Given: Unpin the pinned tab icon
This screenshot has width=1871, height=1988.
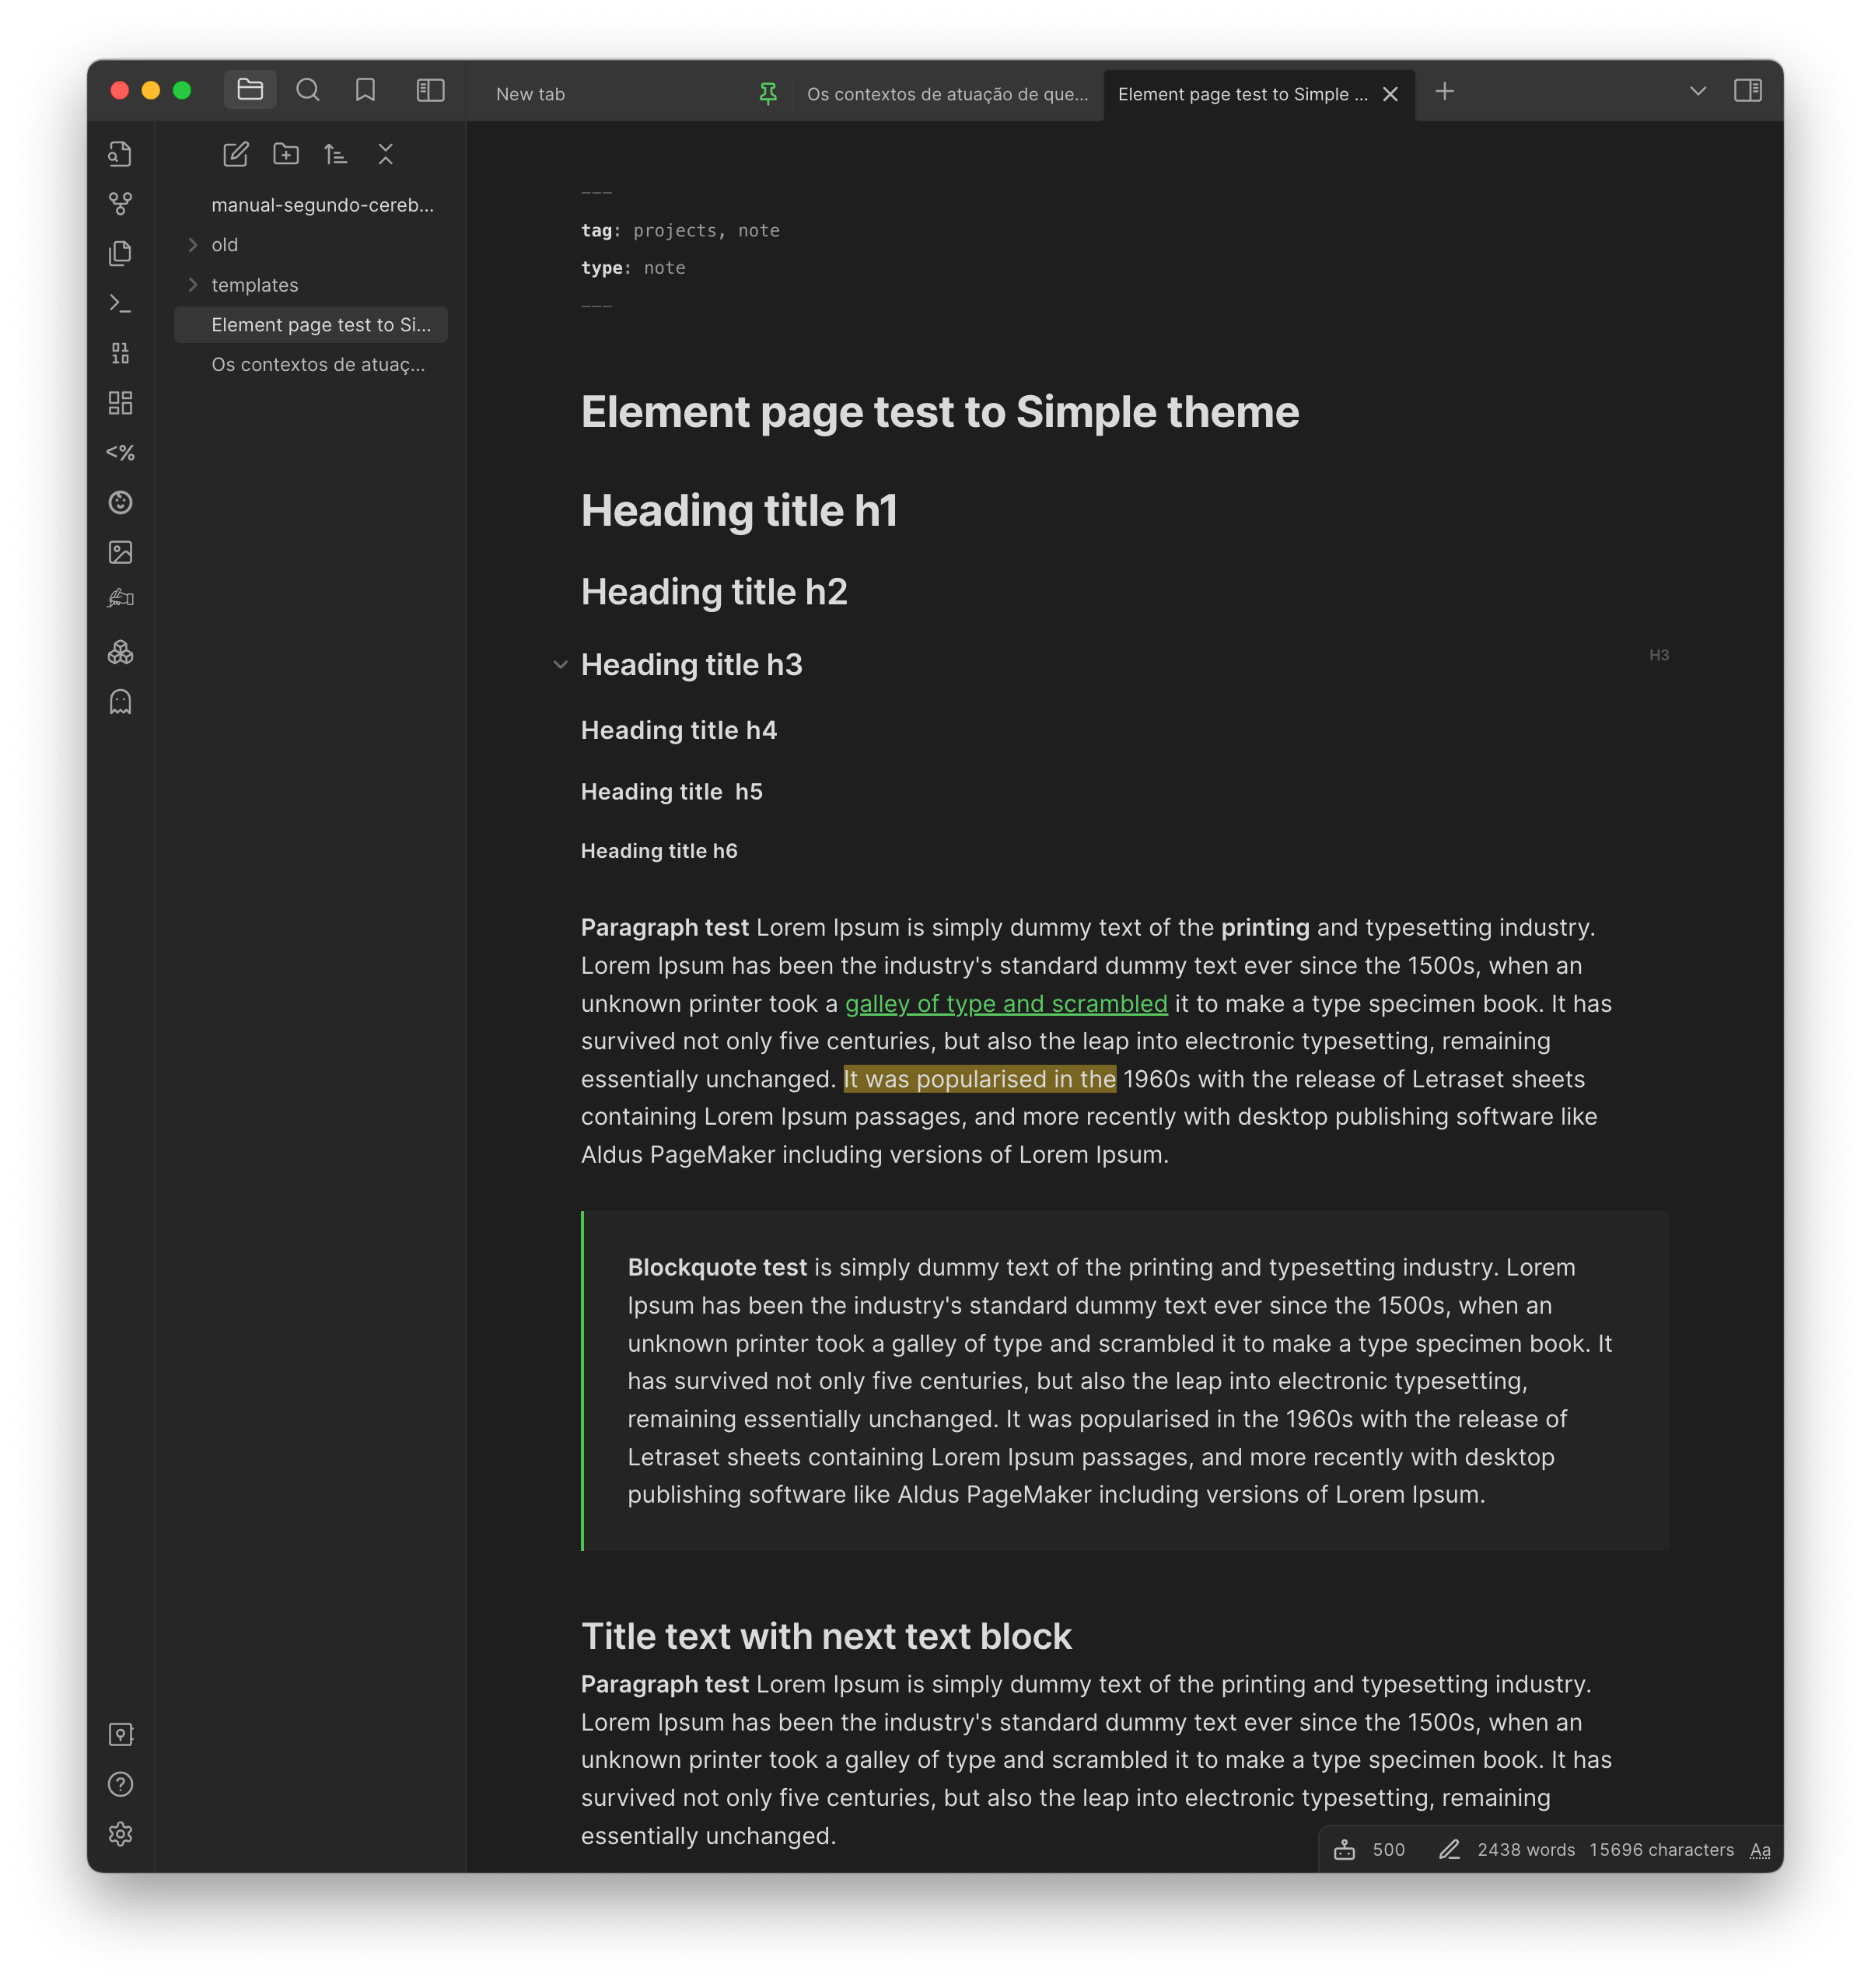Looking at the screenshot, I should (768, 94).
